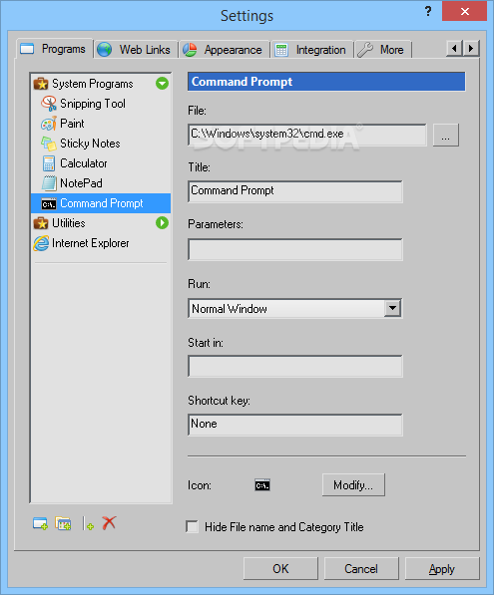Open the Run mode dropdown arrow
This screenshot has width=494, height=595.
(x=392, y=308)
